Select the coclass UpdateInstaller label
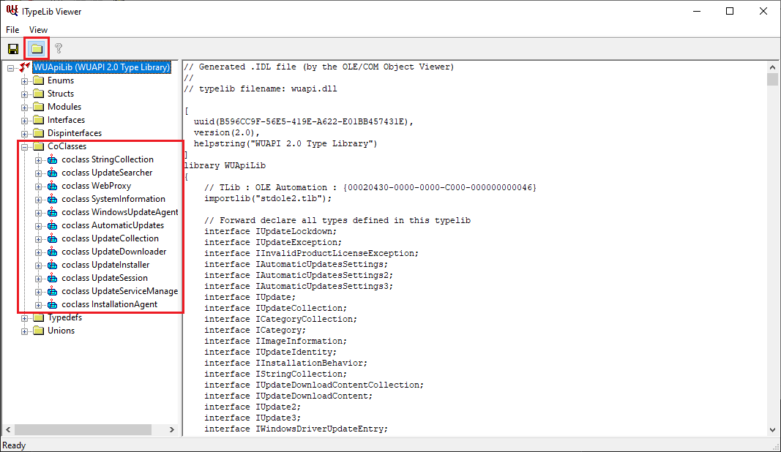This screenshot has height=452, width=781. [105, 265]
